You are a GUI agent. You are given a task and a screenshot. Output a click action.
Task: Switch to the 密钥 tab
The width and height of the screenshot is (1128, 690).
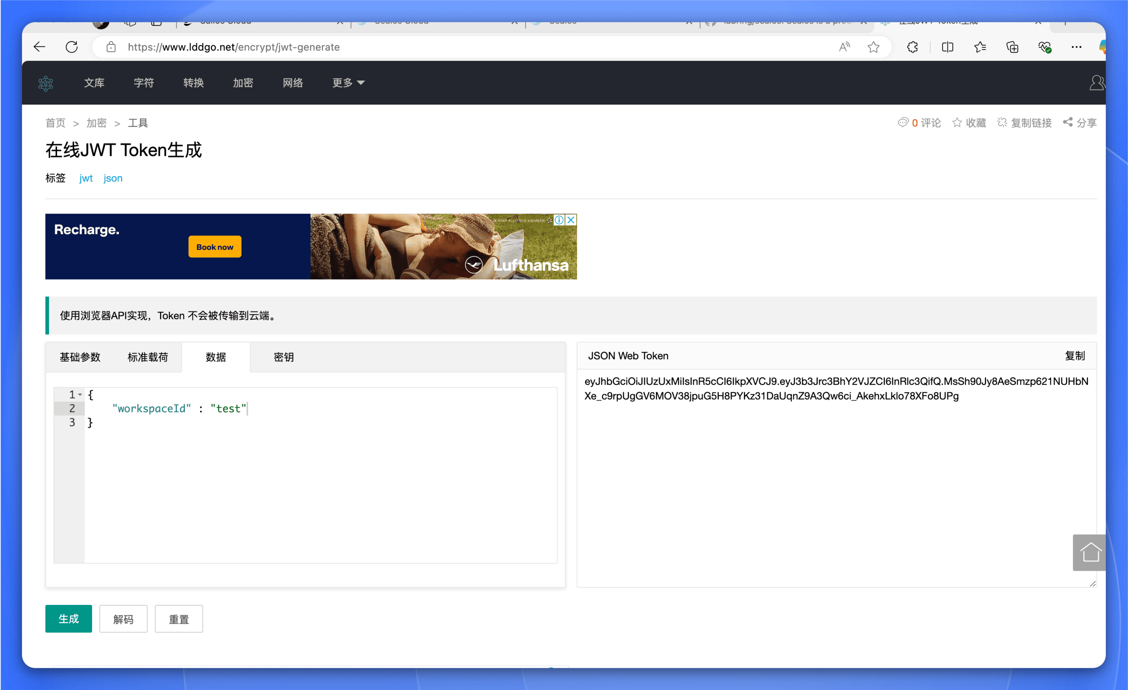[284, 357]
